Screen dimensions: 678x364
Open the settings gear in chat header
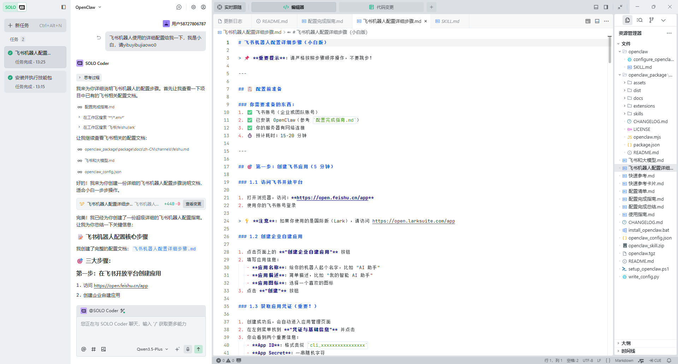click(194, 7)
